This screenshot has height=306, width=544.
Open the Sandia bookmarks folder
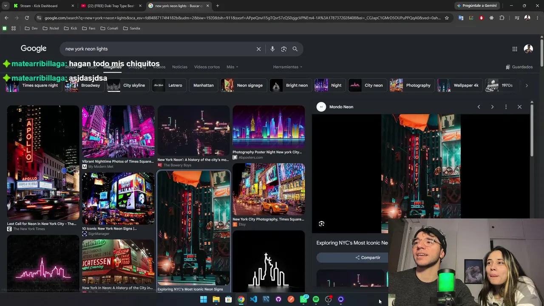pyautogui.click(x=131, y=28)
